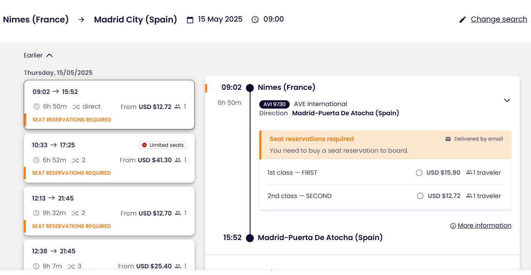Select the 12:38 to 21:45 journey
531x275 pixels.
tap(109, 256)
